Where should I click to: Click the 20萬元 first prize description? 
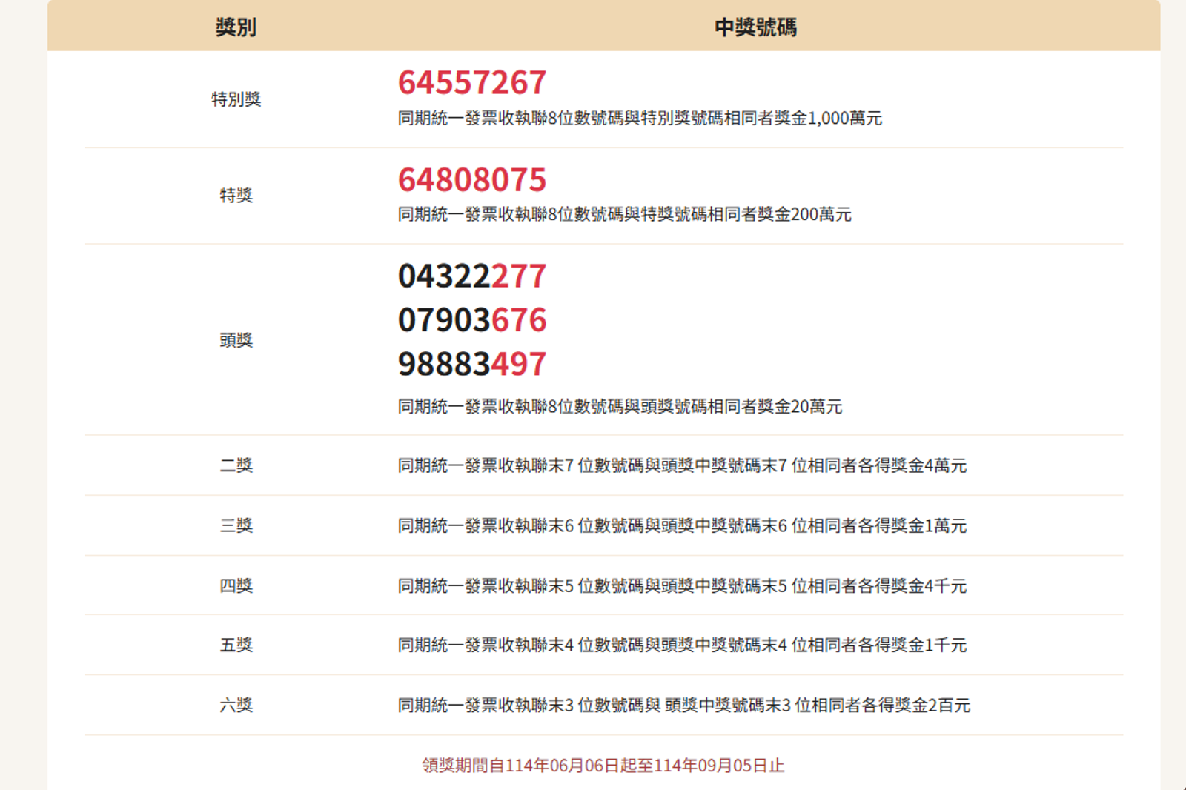[620, 407]
